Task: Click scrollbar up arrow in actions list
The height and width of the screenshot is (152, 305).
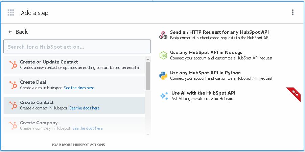Action: click(148, 59)
